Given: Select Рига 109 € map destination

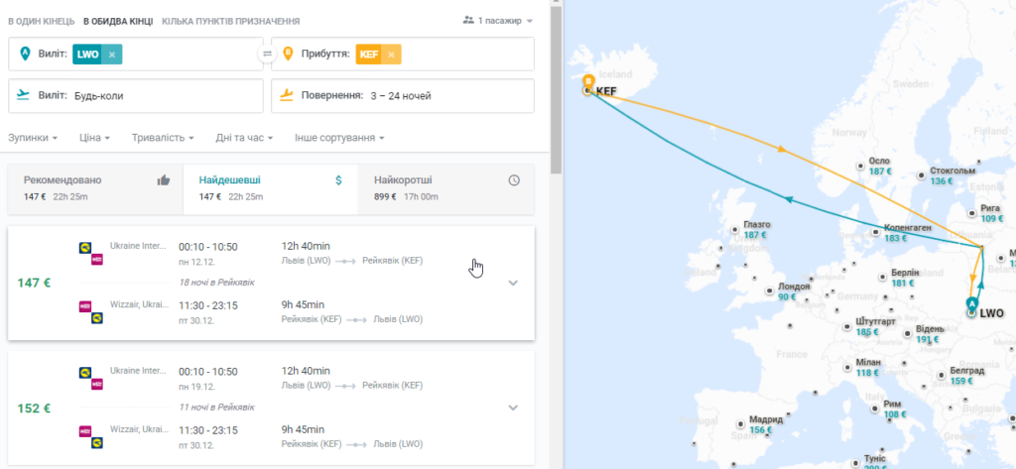Looking at the screenshot, I should tap(983, 213).
